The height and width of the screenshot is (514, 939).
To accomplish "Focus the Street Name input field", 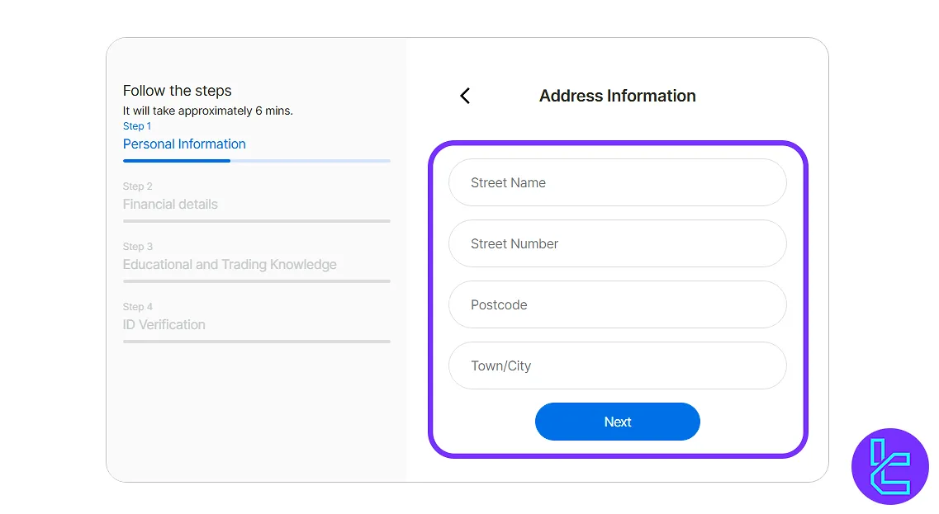I will [x=617, y=182].
